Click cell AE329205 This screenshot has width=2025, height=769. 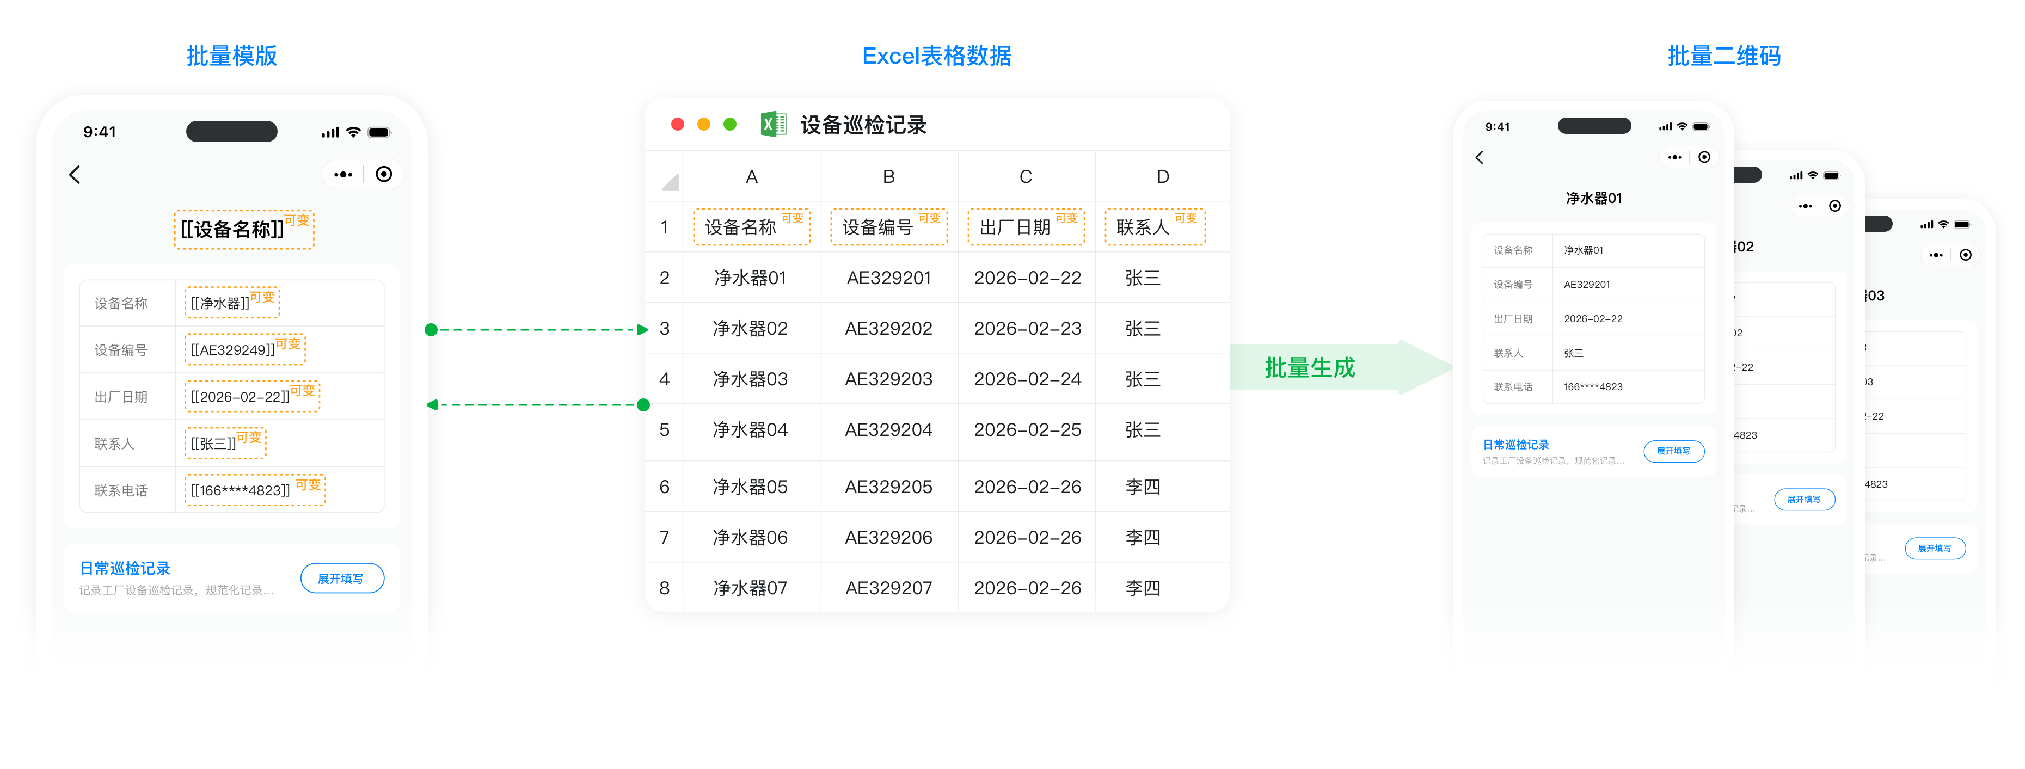coord(888,487)
